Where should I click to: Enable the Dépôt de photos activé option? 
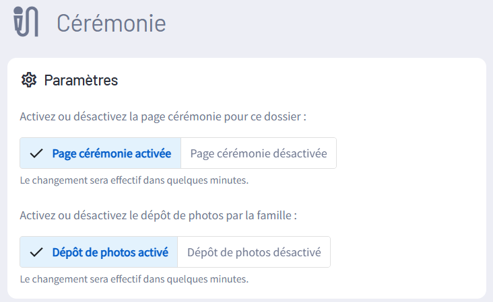[110, 252]
